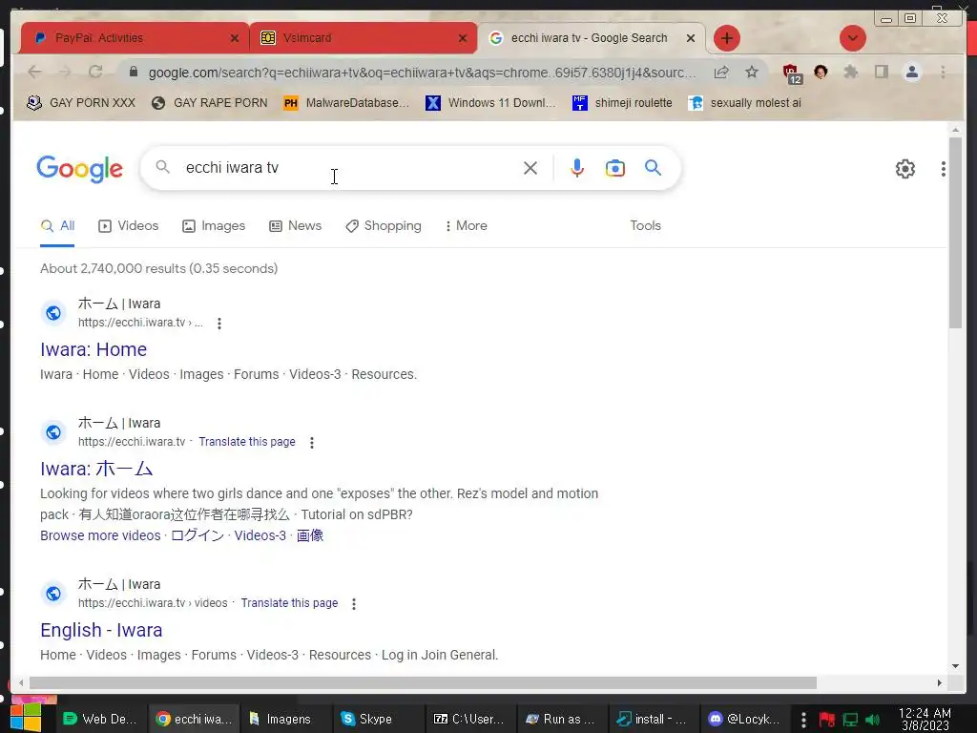The image size is (977, 733).
Task: Open the clock showing 12:24 AM
Action: click(x=925, y=720)
